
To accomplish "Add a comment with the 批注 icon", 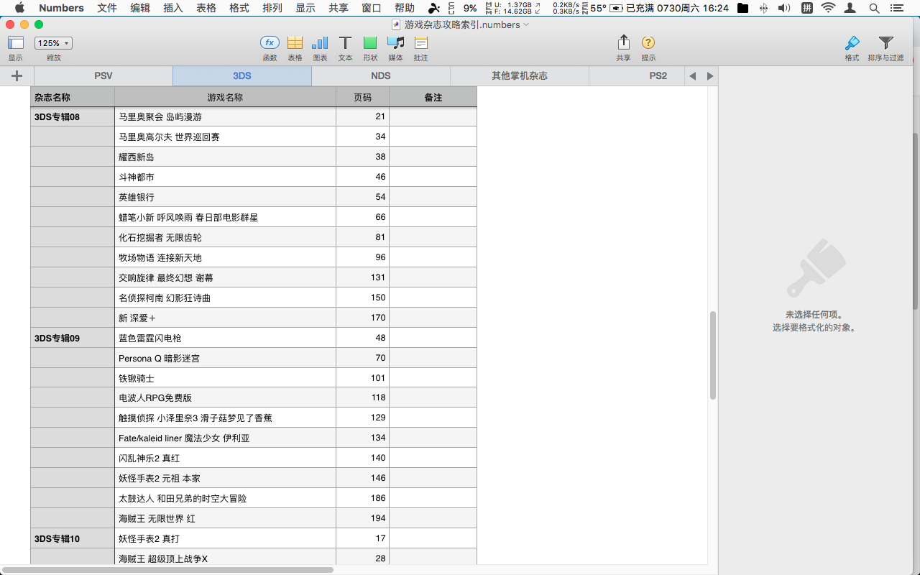I will pos(420,42).
